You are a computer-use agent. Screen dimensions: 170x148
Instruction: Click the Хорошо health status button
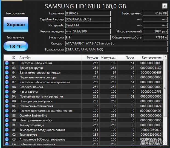(16, 25)
